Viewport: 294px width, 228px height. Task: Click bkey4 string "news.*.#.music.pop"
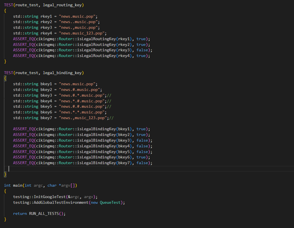pos(81,101)
